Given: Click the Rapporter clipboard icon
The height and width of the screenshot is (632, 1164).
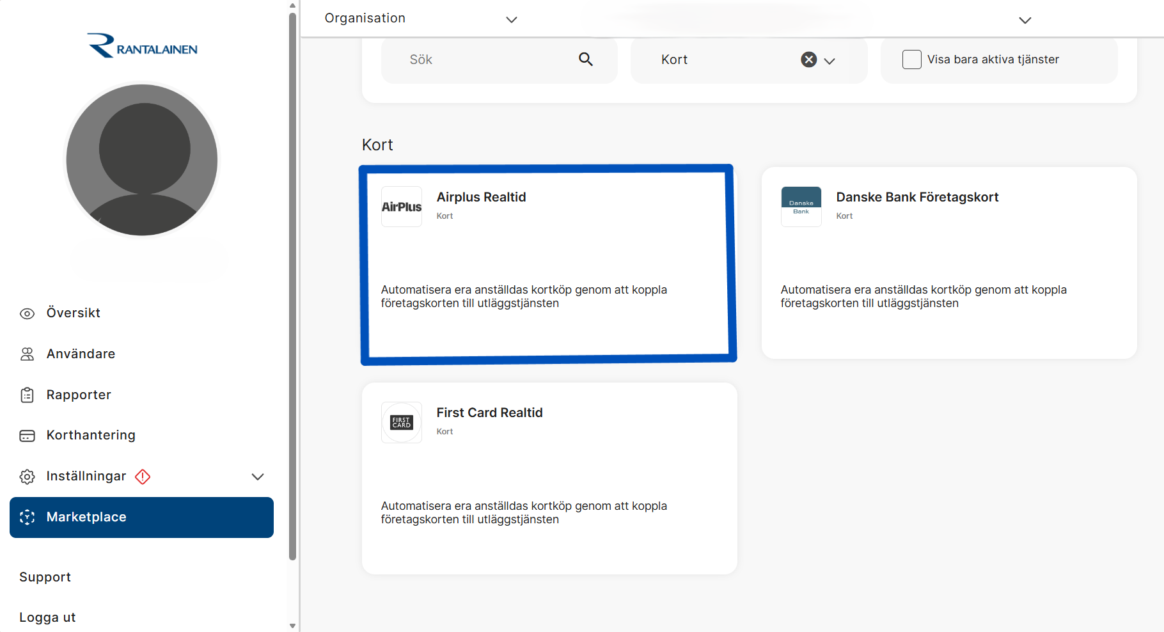Looking at the screenshot, I should 27,395.
